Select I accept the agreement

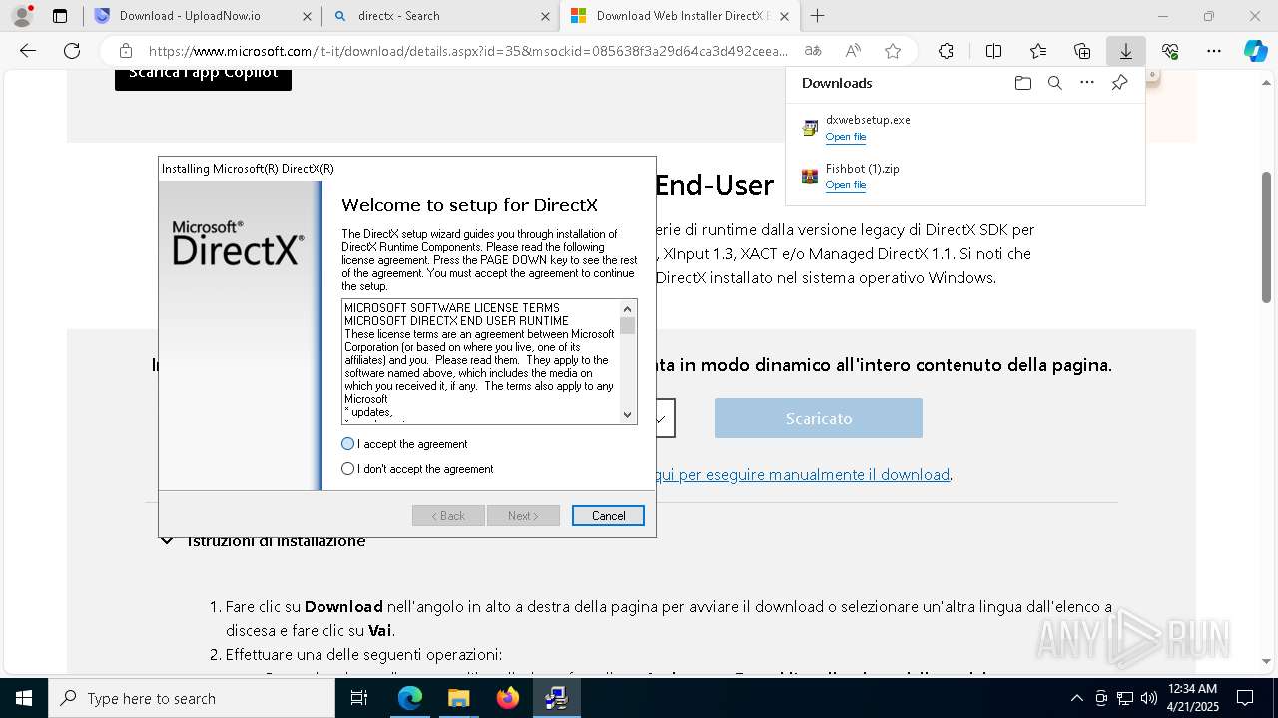coord(404,444)
